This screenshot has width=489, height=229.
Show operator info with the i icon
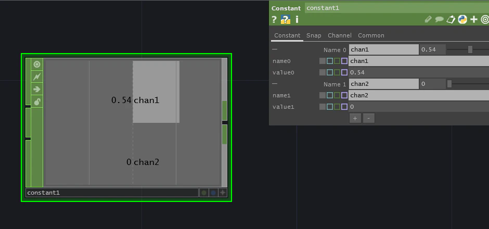297,20
